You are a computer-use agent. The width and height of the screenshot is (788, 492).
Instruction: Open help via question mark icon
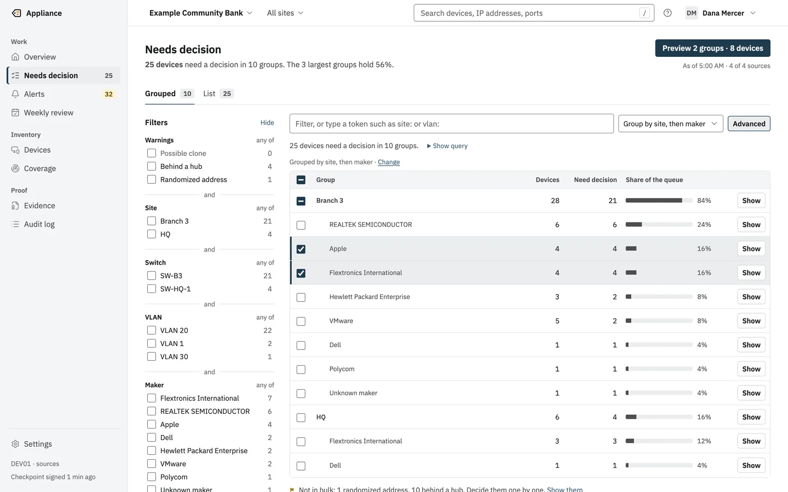point(668,13)
